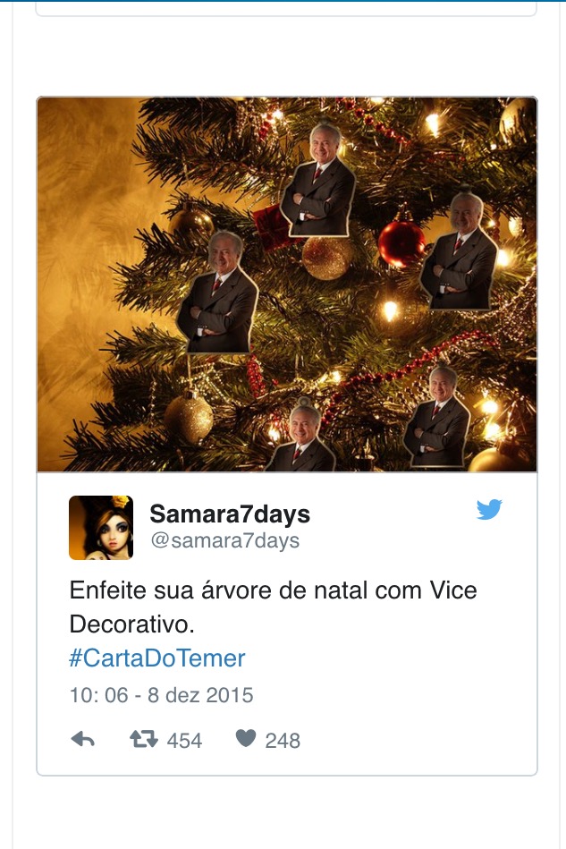This screenshot has width=566, height=849.
Task: Click the shiny red bauble in photo
Action: click(401, 243)
